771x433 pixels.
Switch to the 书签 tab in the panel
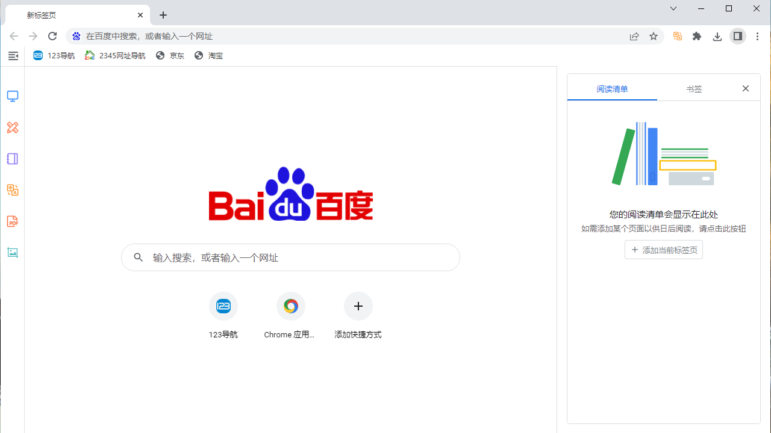click(694, 88)
